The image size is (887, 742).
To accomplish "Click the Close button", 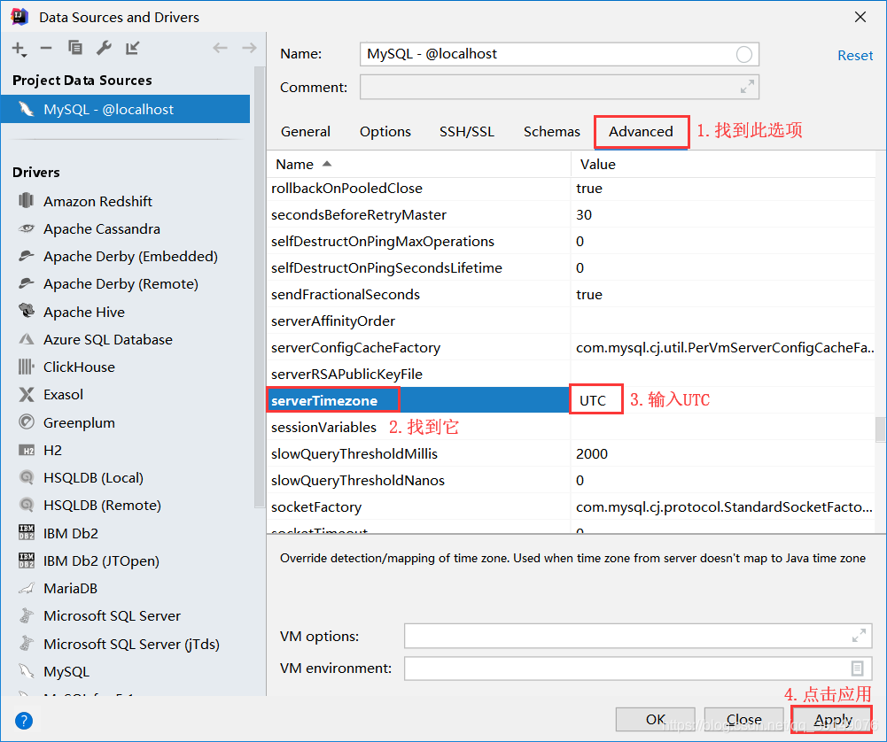I will [743, 719].
